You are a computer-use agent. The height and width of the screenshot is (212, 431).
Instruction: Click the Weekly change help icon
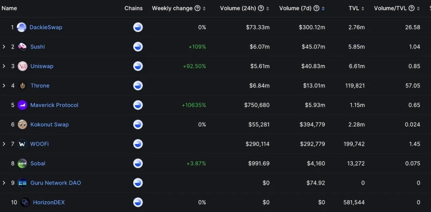coord(197,8)
